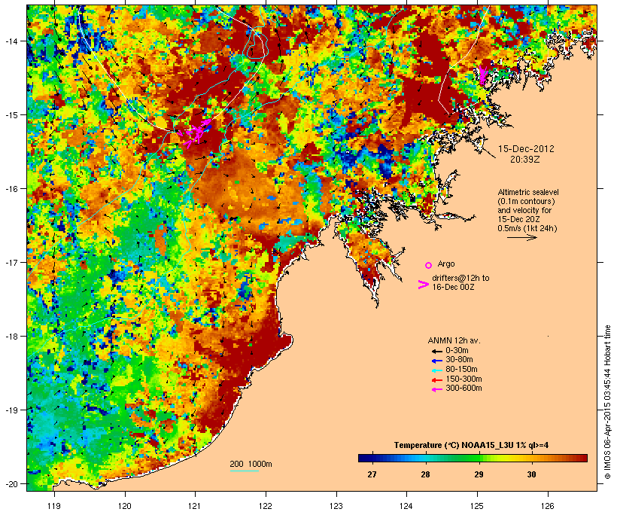Click the latitude axis label -17
The width and height of the screenshot is (617, 512).
pyautogui.click(x=11, y=262)
